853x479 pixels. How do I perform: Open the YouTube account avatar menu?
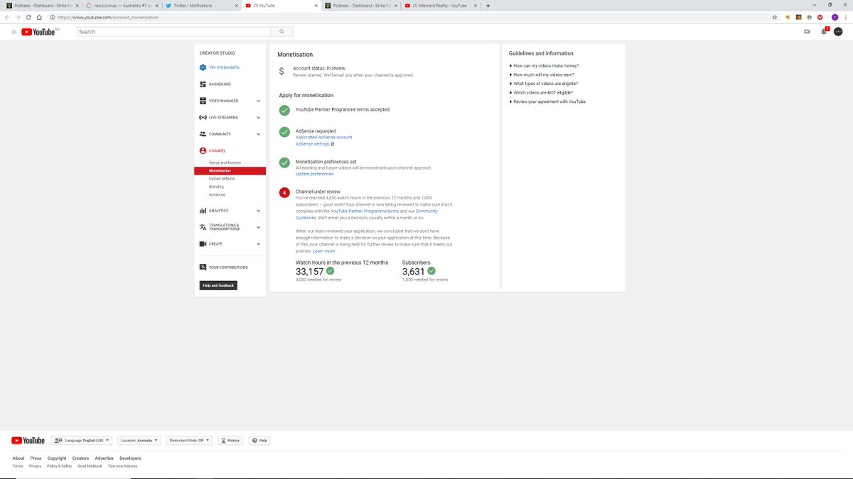click(x=838, y=32)
